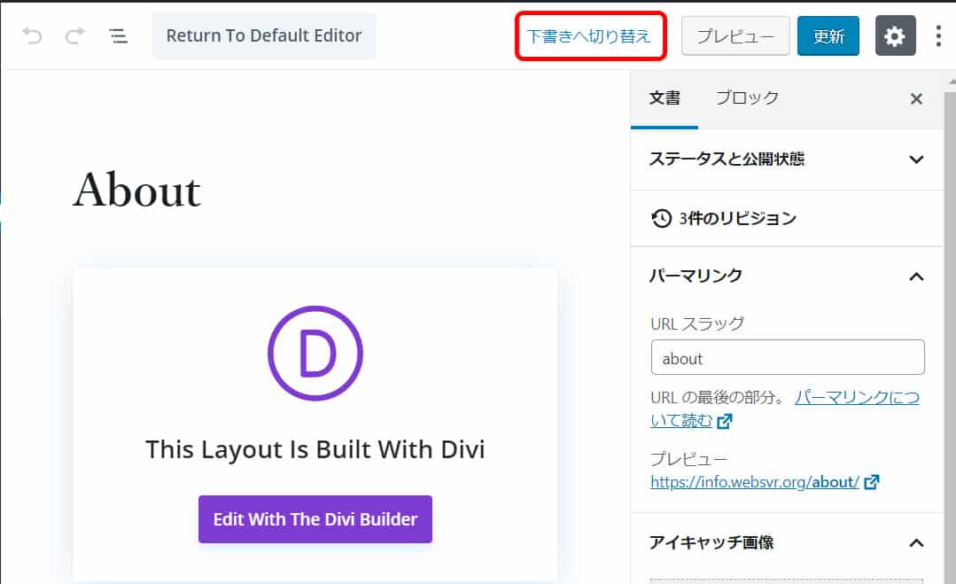Click Edit With The Divi Builder
Screen dimensions: 956x584
(315, 519)
